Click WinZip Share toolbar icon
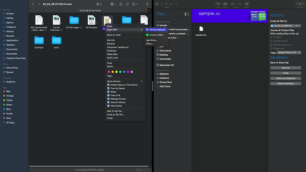The image size is (306, 172). click(247, 4)
